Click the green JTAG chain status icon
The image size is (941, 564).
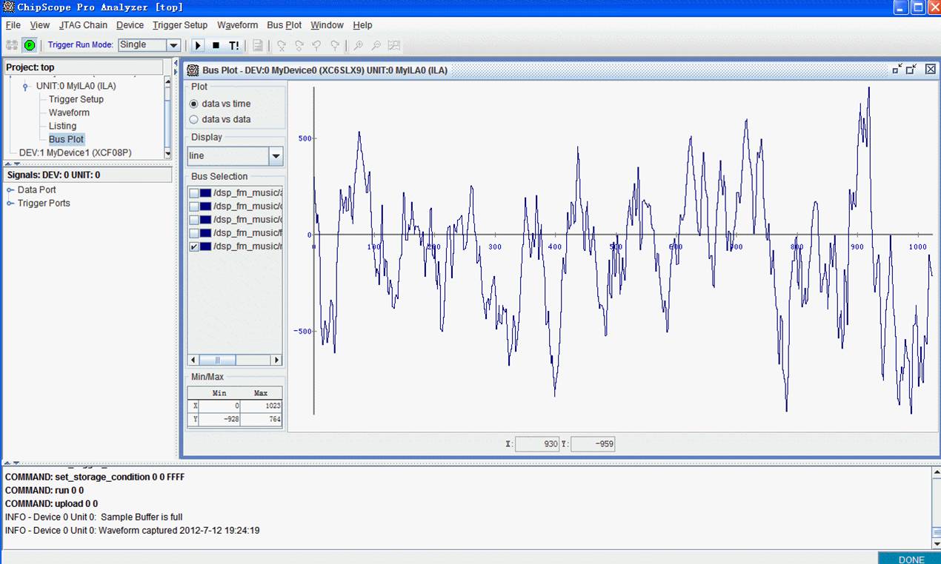30,45
